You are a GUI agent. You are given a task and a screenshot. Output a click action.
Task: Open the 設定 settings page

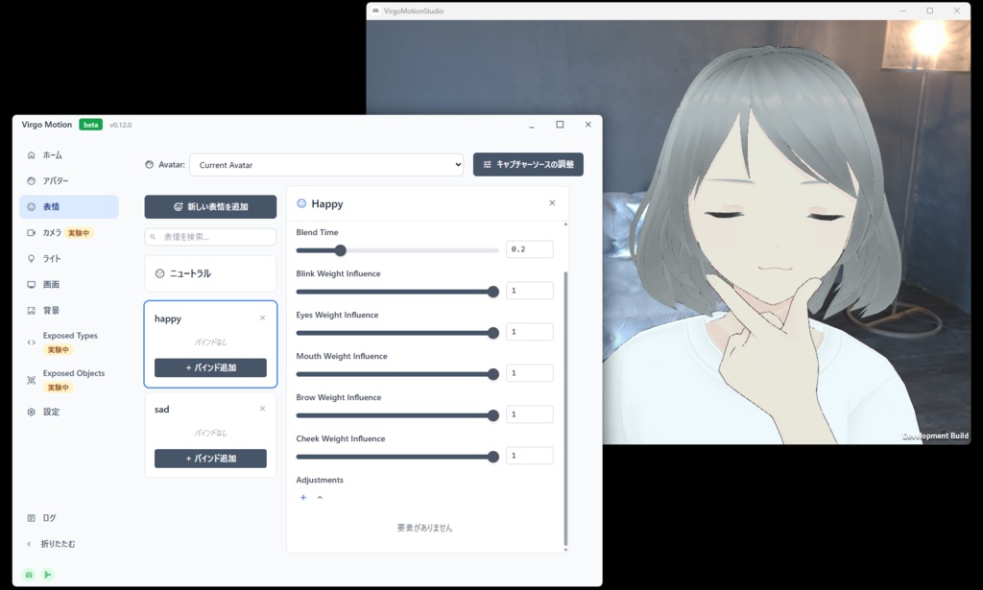69,412
